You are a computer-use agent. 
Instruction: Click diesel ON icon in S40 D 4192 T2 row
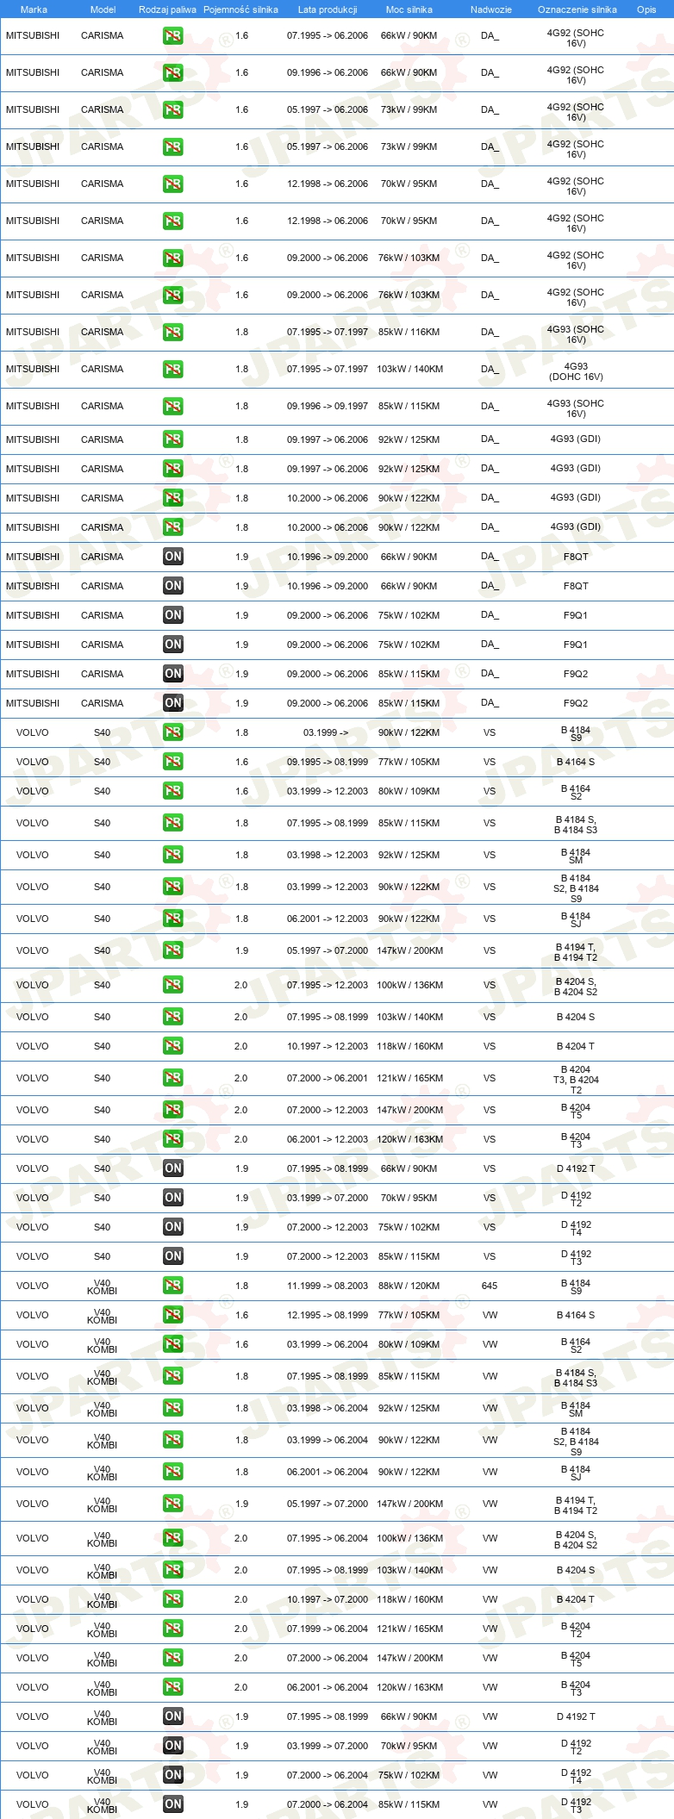(x=172, y=1198)
